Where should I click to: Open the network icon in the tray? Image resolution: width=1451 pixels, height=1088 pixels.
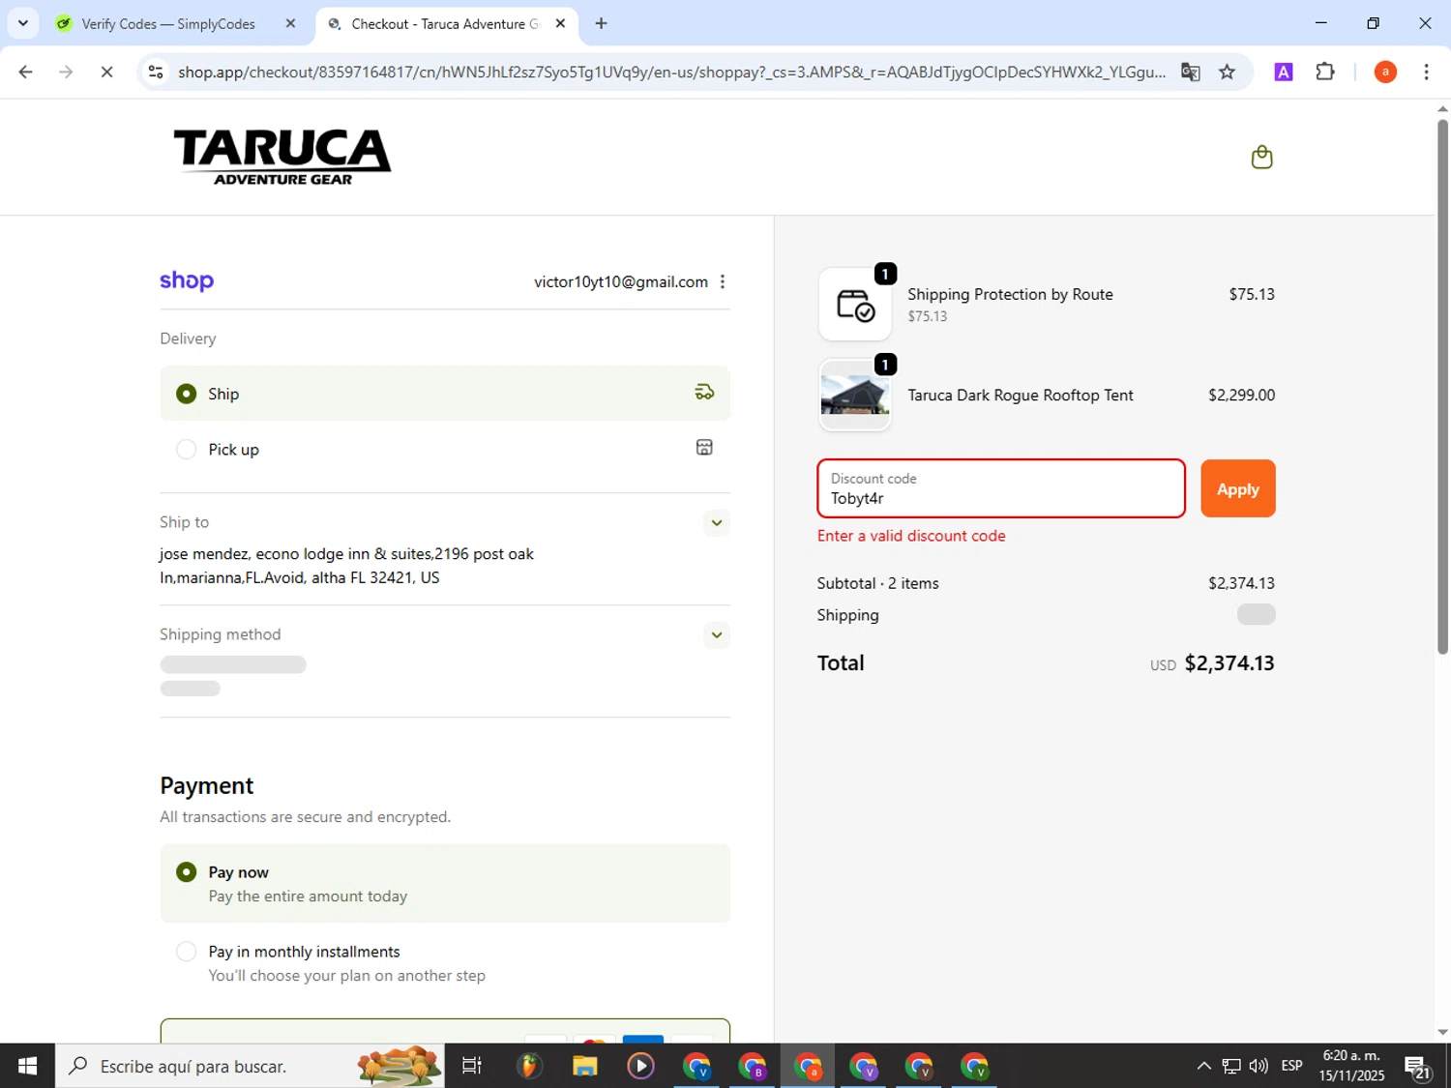[x=1230, y=1066]
